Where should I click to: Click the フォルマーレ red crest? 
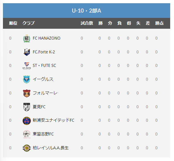[27, 93]
